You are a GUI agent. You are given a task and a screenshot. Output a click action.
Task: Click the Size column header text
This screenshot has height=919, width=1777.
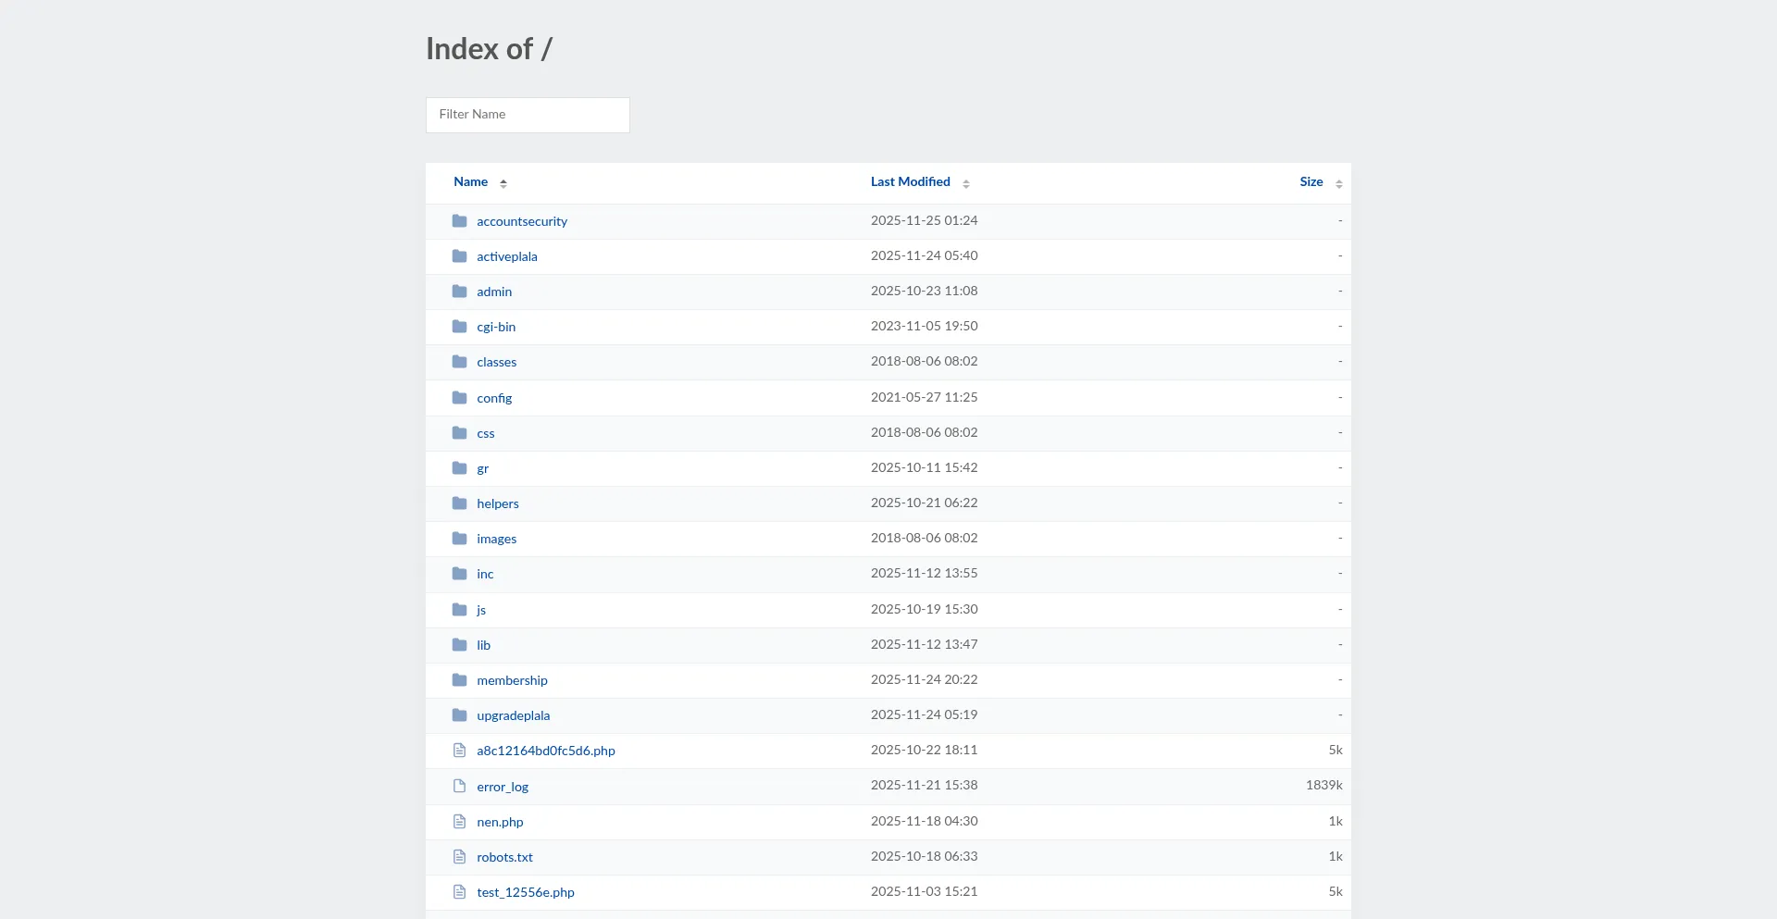[x=1311, y=182]
